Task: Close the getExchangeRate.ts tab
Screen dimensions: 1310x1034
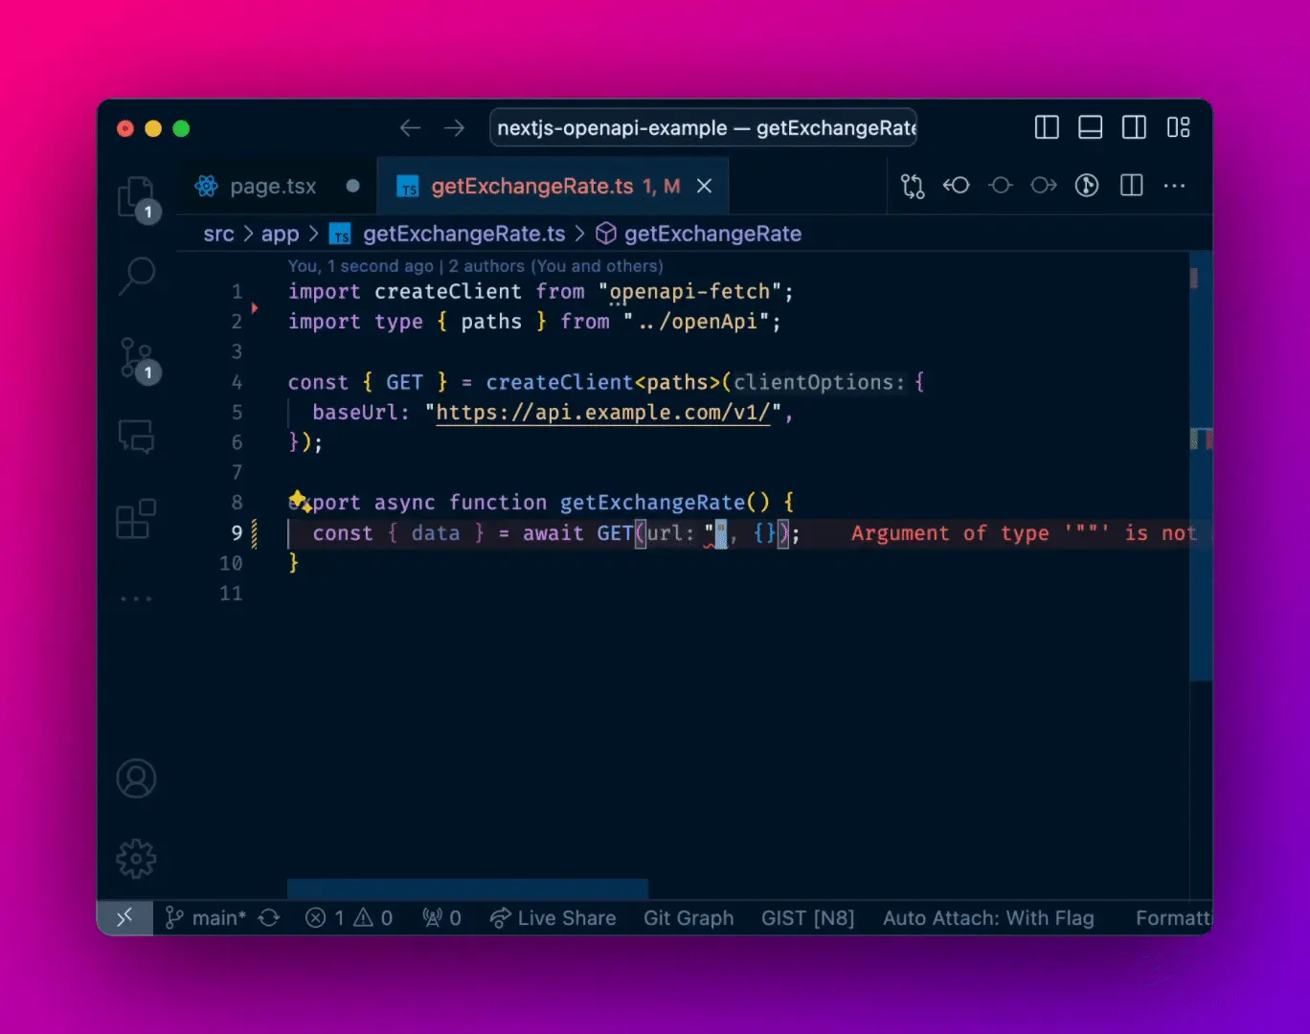Action: pyautogui.click(x=704, y=186)
